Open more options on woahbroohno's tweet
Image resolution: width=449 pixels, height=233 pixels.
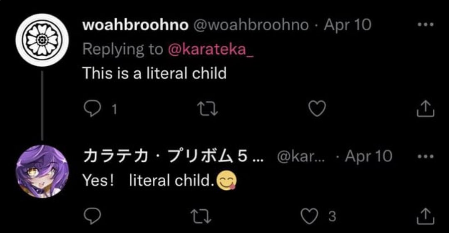coord(425,25)
